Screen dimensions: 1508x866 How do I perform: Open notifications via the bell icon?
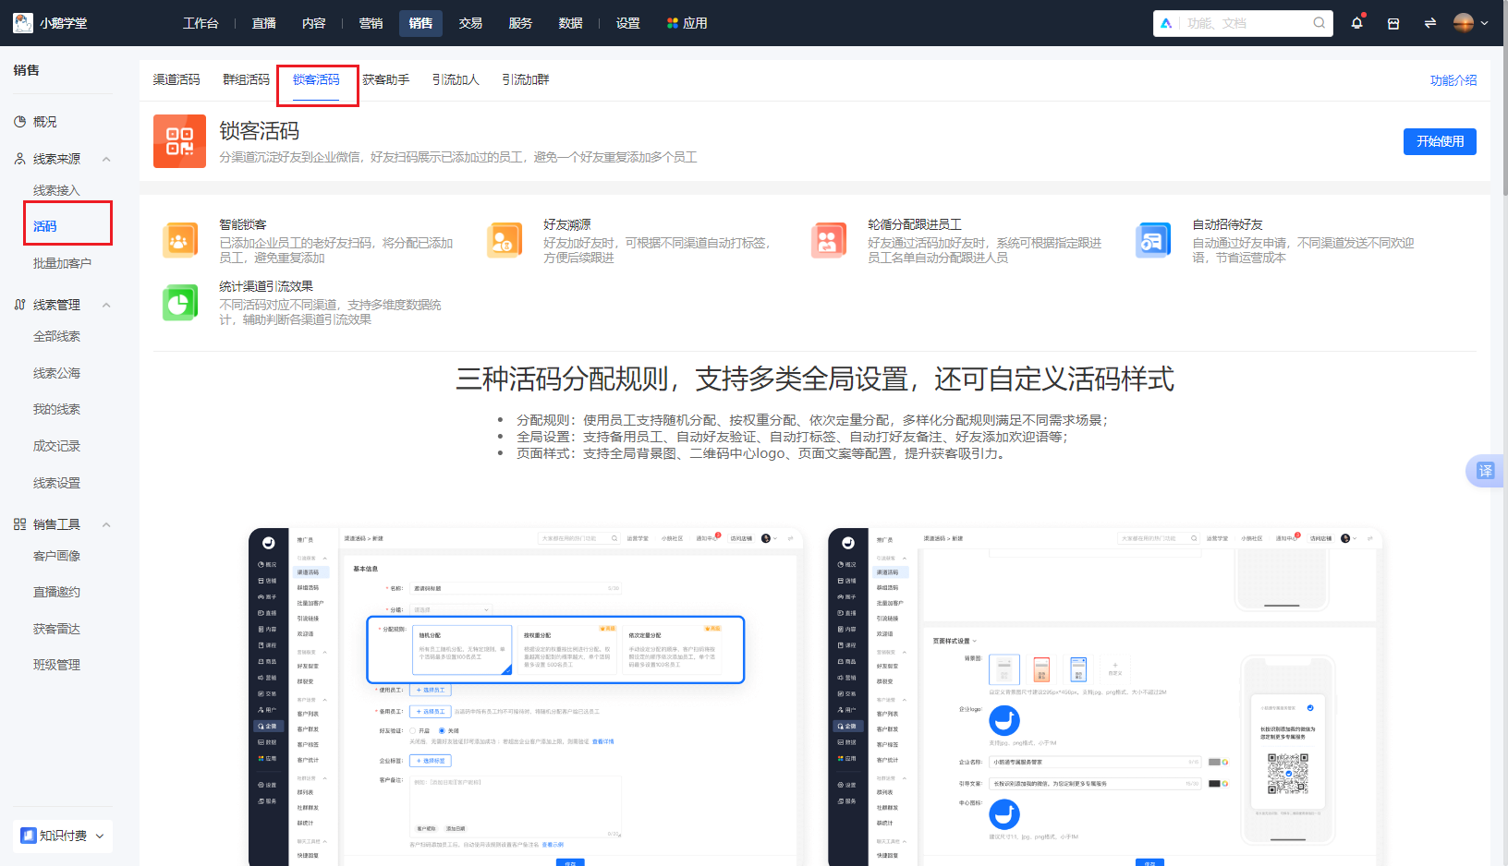[x=1356, y=22]
